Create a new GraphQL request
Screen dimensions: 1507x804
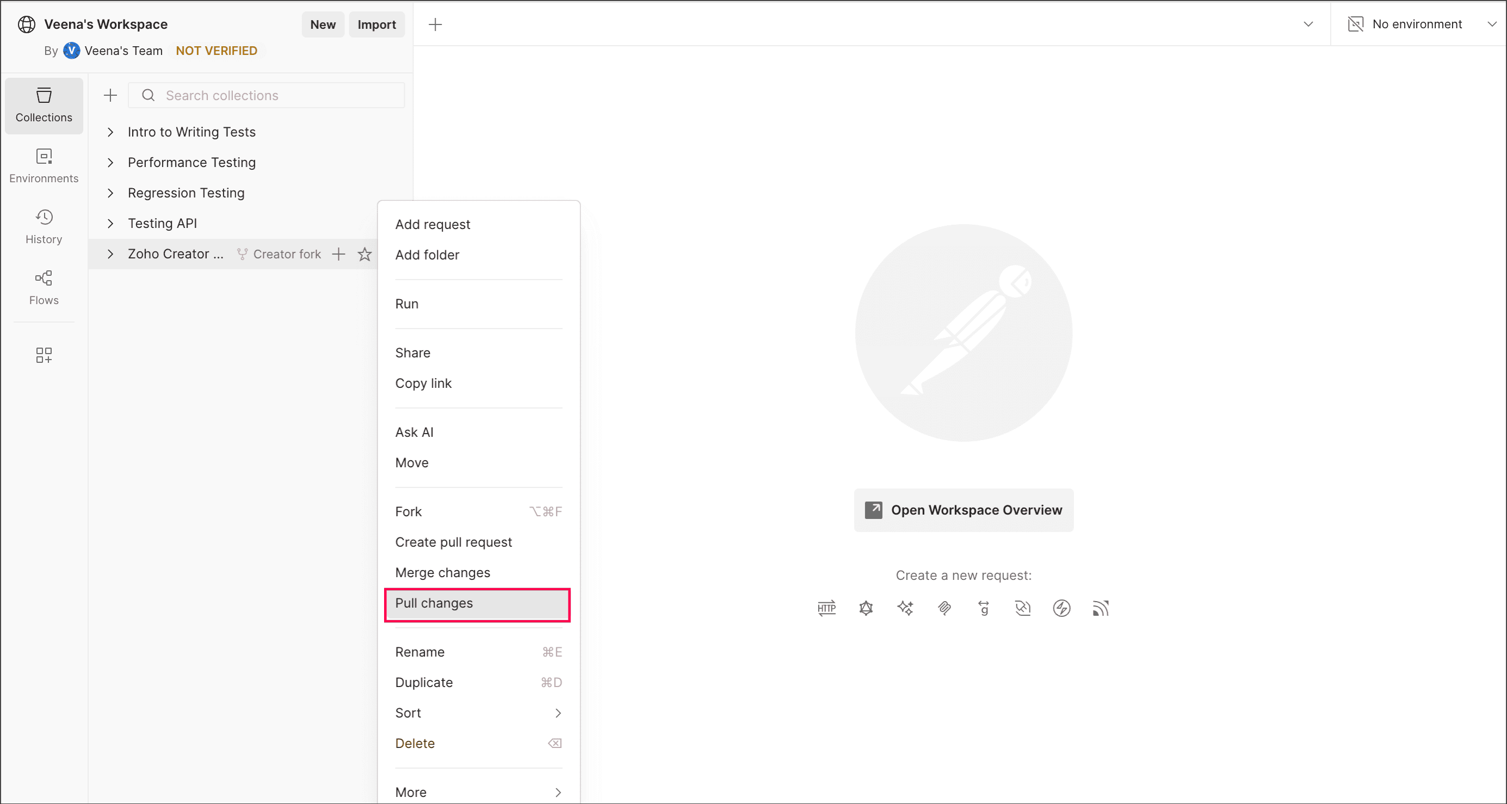tap(866, 608)
